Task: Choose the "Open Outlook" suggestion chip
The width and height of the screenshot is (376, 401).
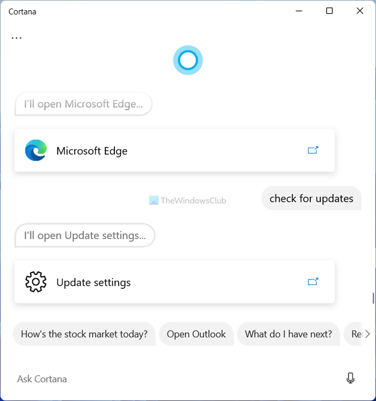Action: tap(197, 334)
